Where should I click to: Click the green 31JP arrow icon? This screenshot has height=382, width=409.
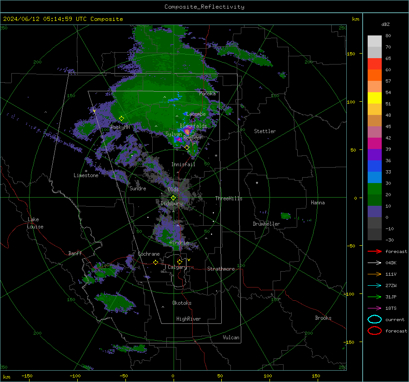[x=374, y=297]
